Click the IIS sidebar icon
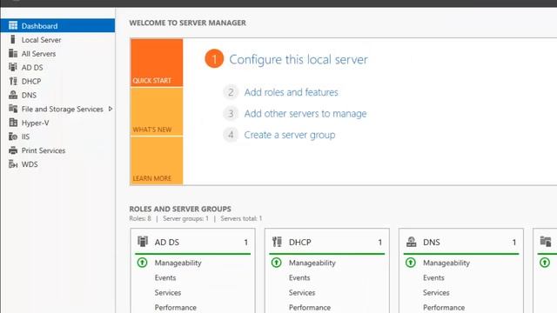 (13, 137)
